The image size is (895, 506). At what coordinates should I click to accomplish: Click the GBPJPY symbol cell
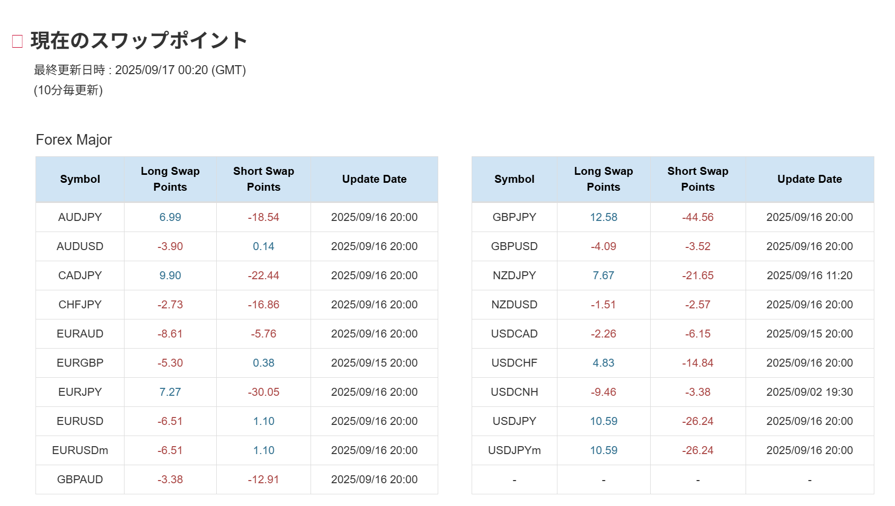[514, 217]
